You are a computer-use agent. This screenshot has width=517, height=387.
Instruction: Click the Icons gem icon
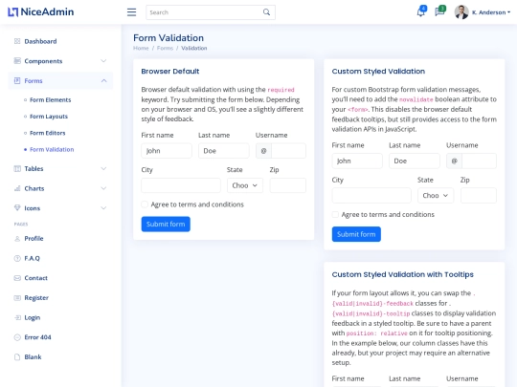pyautogui.click(x=17, y=208)
